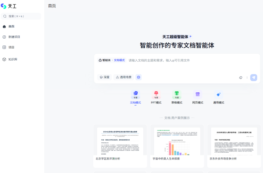263x173 pixels.
Task: Toggle the web search globe icon
Action: pos(138,77)
